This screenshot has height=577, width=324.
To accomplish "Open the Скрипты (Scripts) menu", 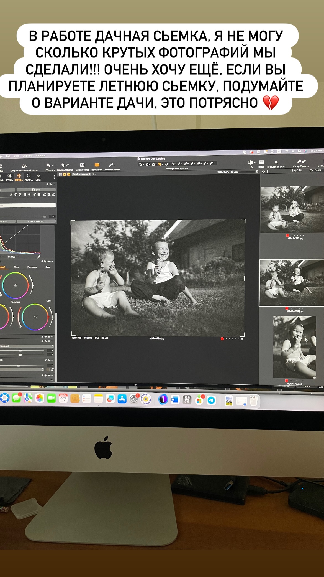I will pyautogui.click(x=27, y=156).
